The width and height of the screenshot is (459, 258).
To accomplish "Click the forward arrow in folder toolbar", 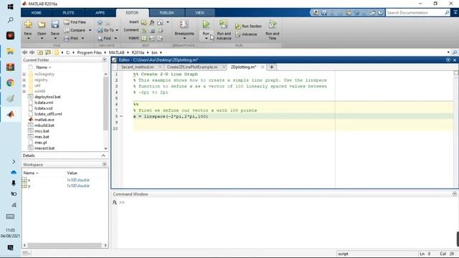I will coord(32,52).
